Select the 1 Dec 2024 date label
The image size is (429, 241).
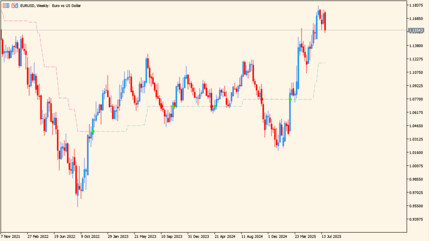click(278, 236)
